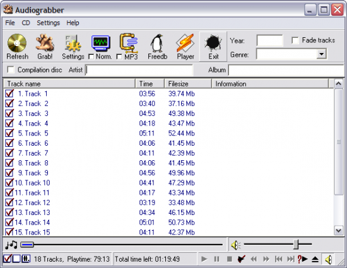Click the Information column header

click(270, 84)
